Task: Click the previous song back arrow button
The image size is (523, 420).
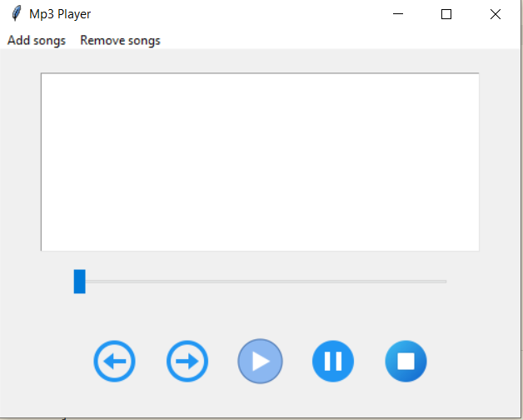Action: [x=114, y=361]
